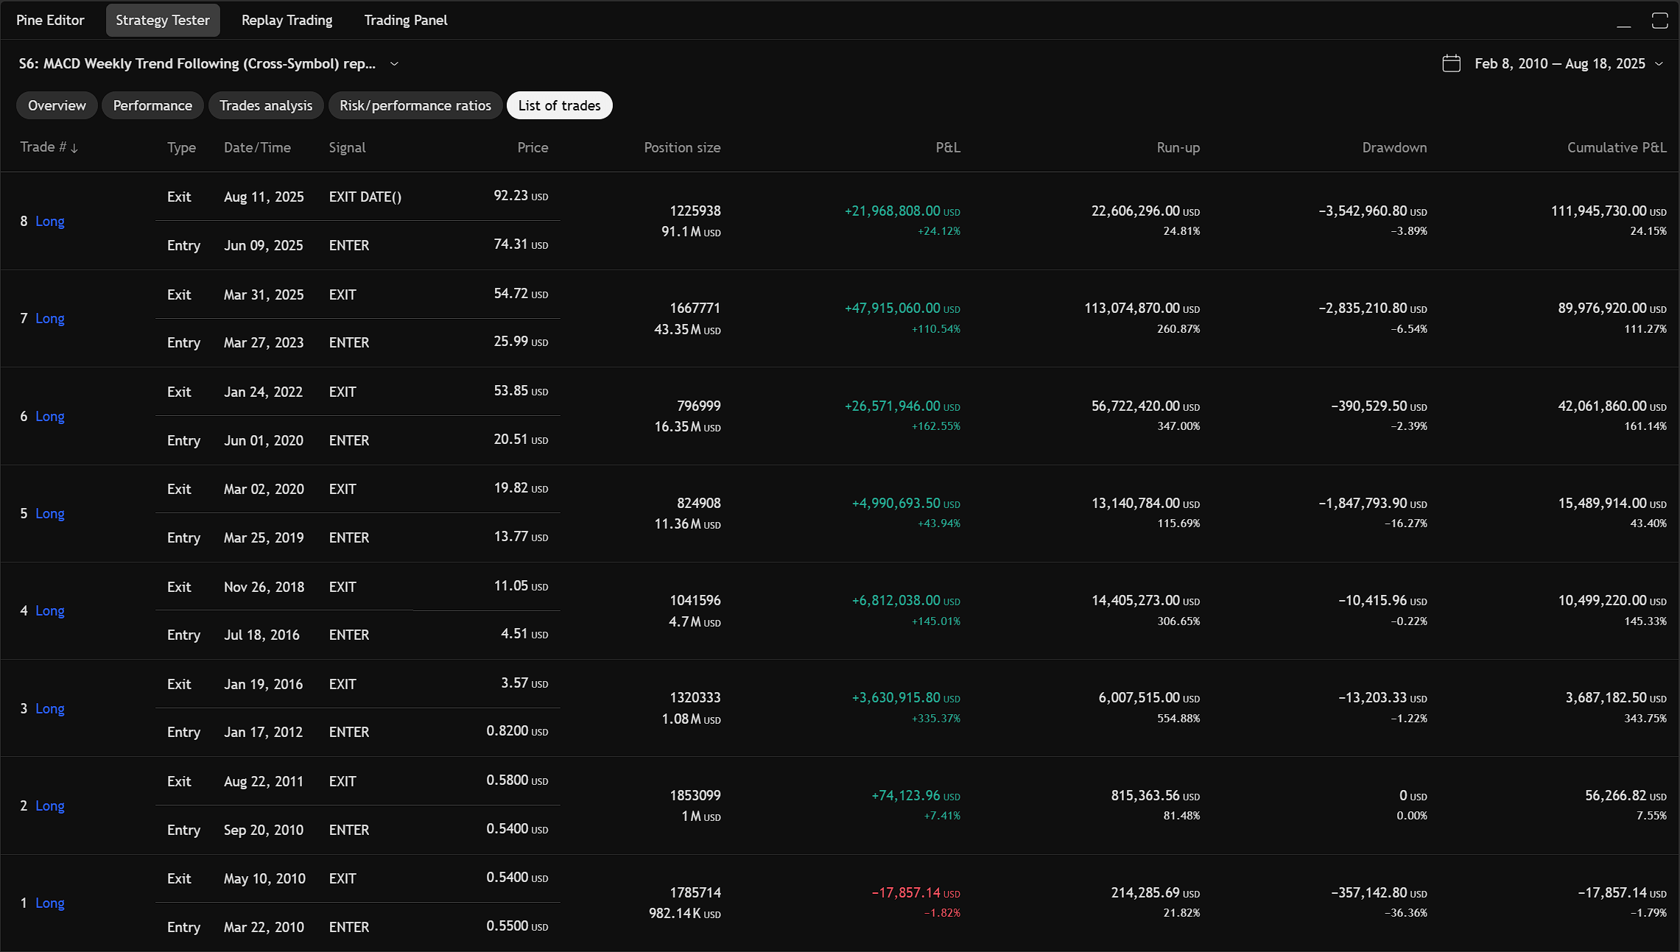Click the S6 MACD Weekly strategy title

(197, 63)
